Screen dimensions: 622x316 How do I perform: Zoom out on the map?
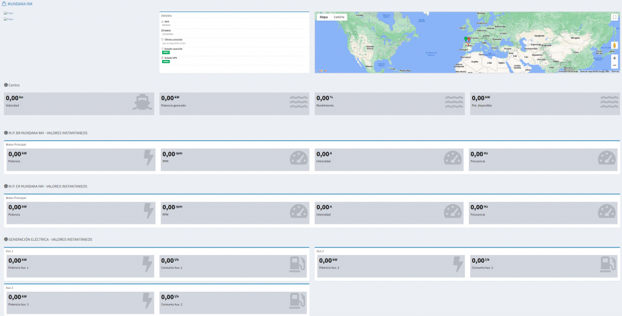614,66
